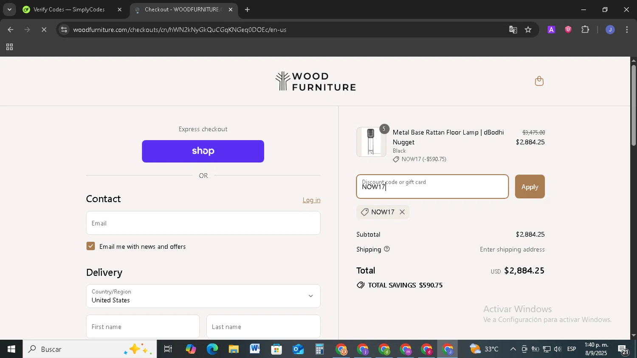The width and height of the screenshot is (637, 358).
Task: Remove the NOW17 discount code tag
Action: (x=402, y=212)
